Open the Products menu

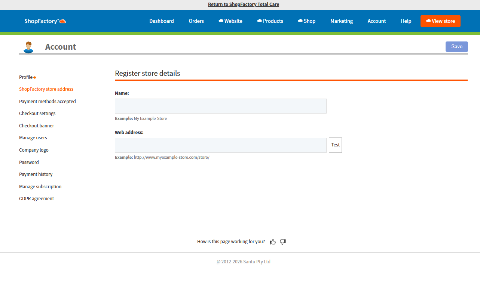coord(270,21)
